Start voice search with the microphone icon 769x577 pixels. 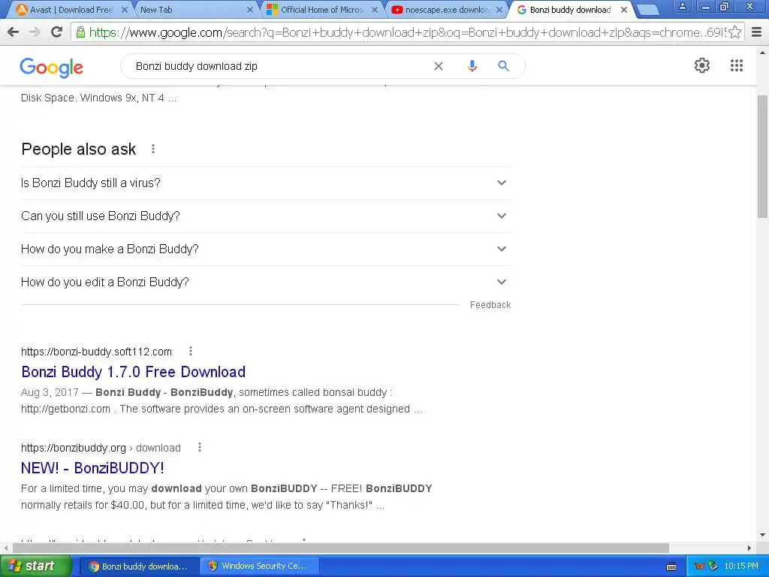472,66
